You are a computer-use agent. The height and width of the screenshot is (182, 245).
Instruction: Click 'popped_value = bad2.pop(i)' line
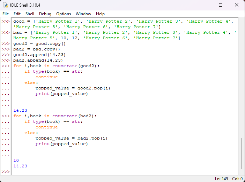click(72, 139)
